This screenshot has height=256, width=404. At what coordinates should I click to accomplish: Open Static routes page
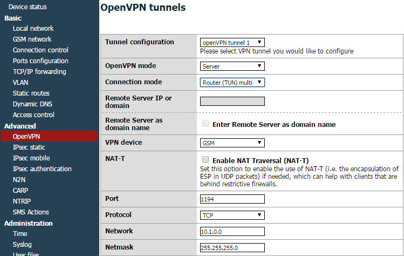click(x=31, y=93)
